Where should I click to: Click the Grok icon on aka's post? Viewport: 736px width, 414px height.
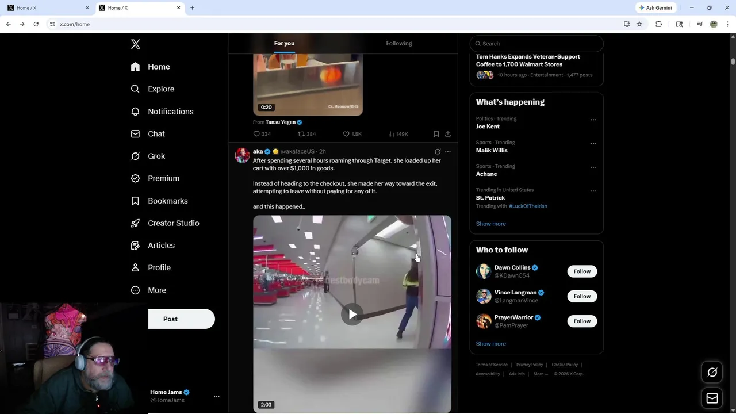pyautogui.click(x=438, y=152)
